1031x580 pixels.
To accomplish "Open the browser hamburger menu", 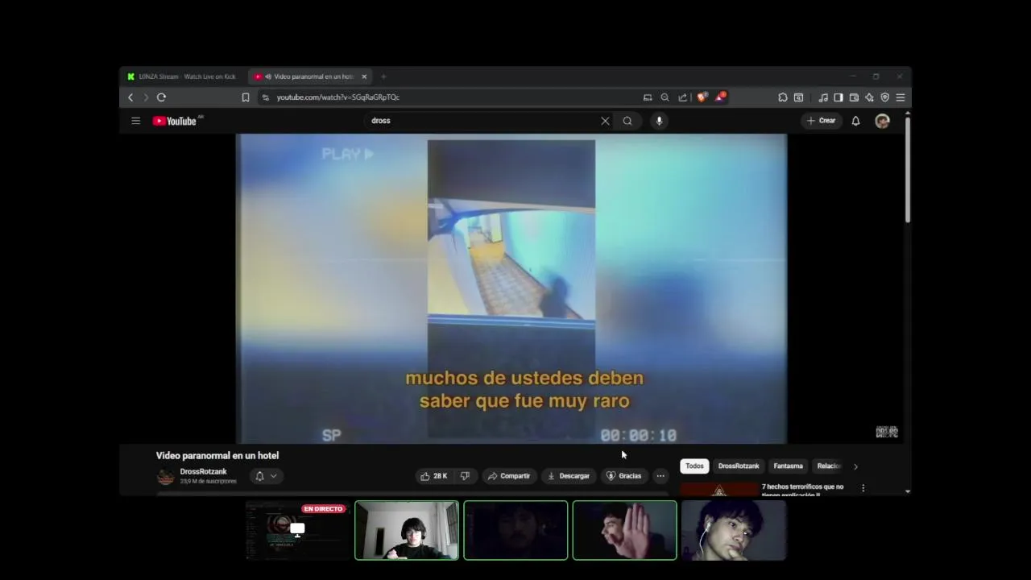I will (901, 97).
